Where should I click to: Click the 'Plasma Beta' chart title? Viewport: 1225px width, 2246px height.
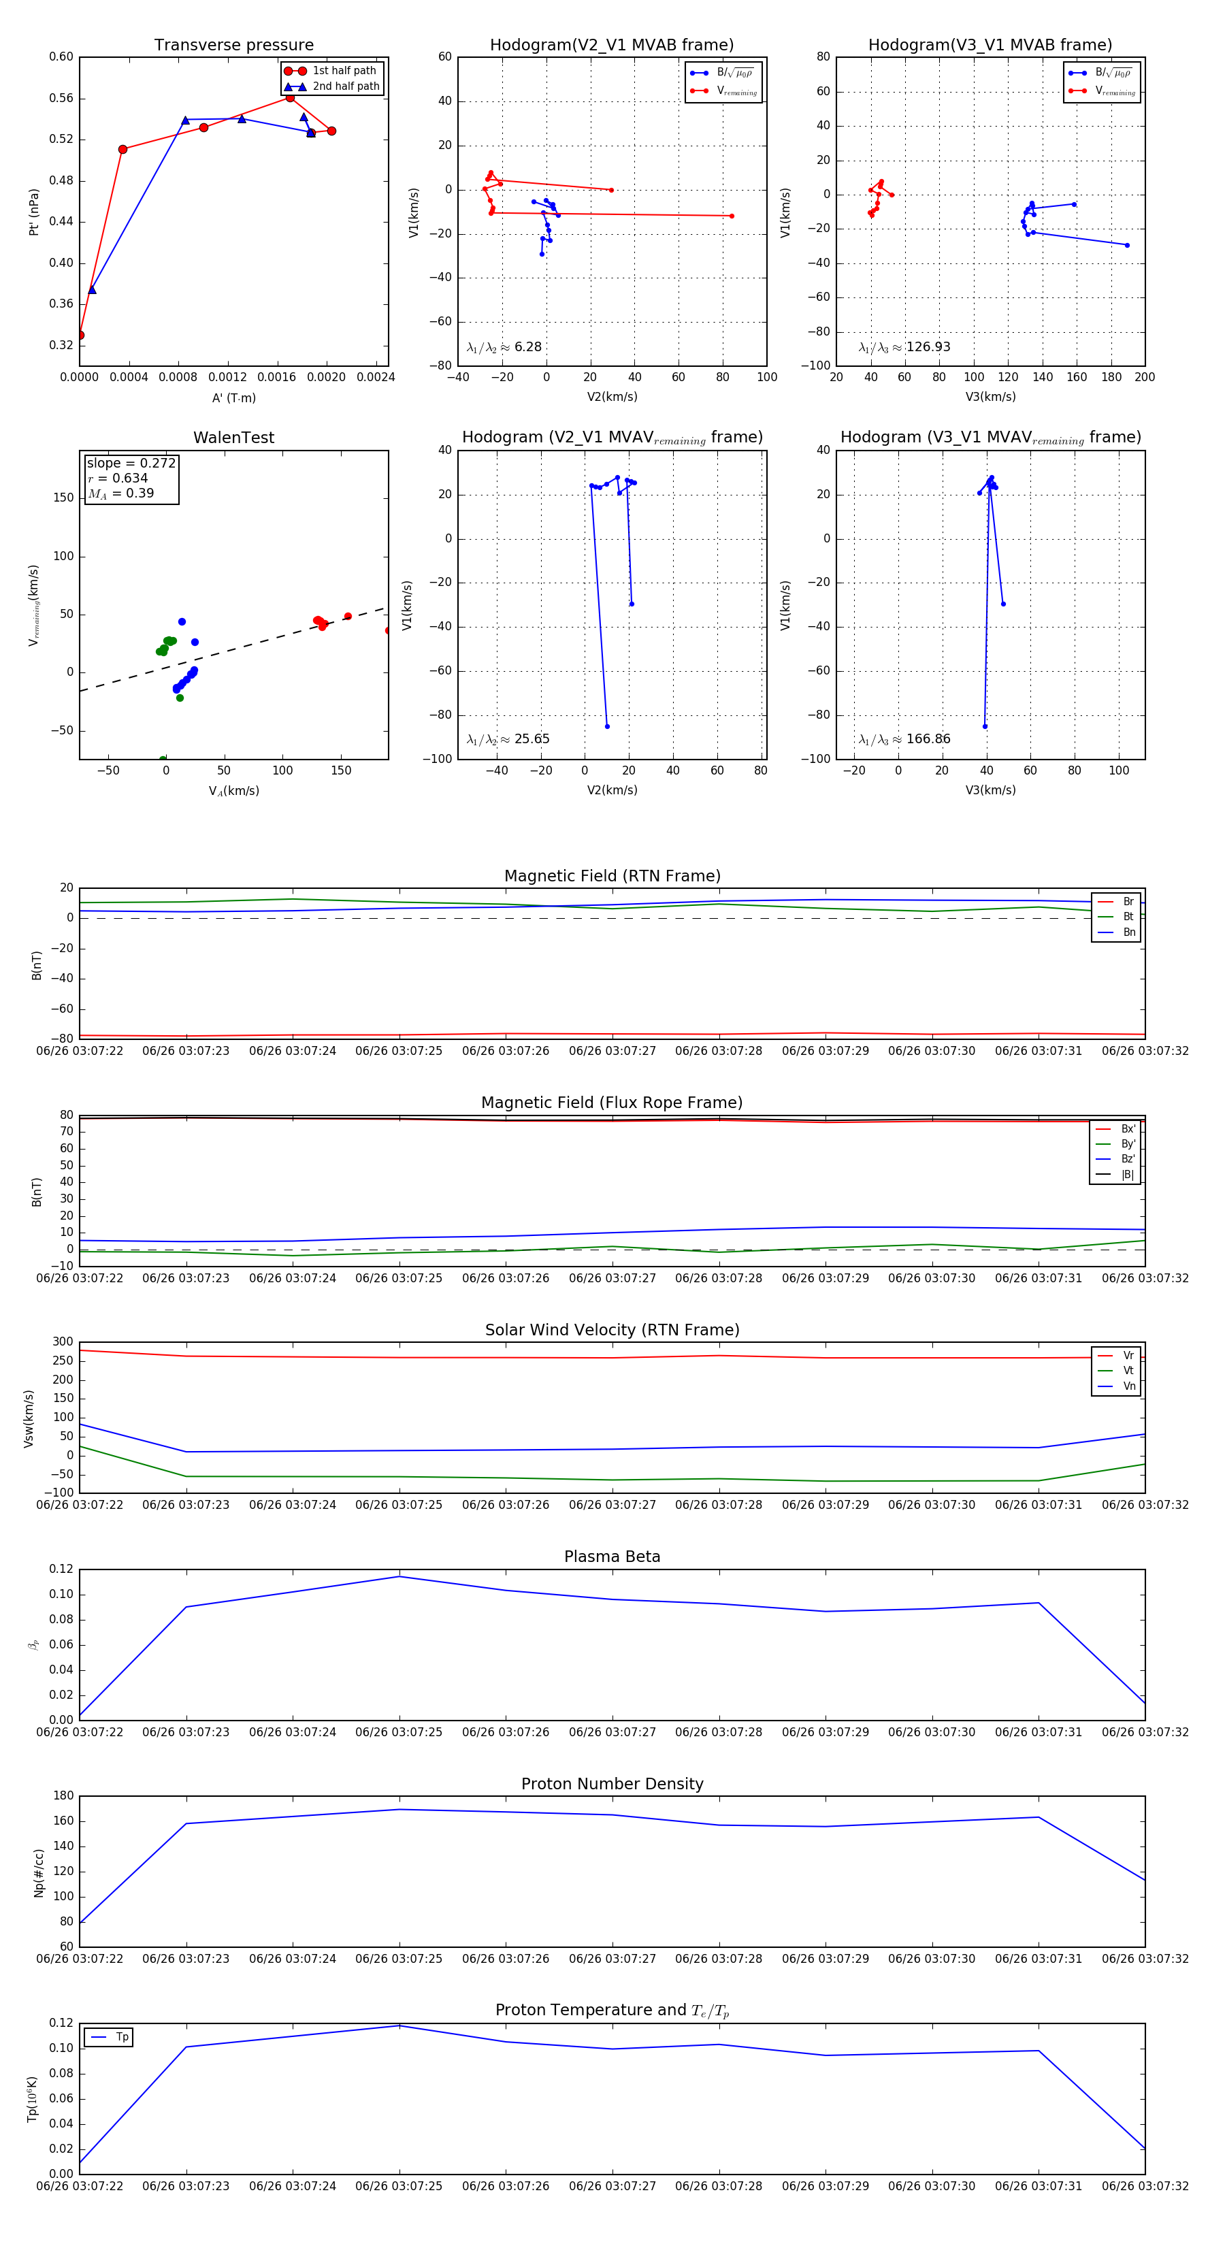[x=612, y=1557]
